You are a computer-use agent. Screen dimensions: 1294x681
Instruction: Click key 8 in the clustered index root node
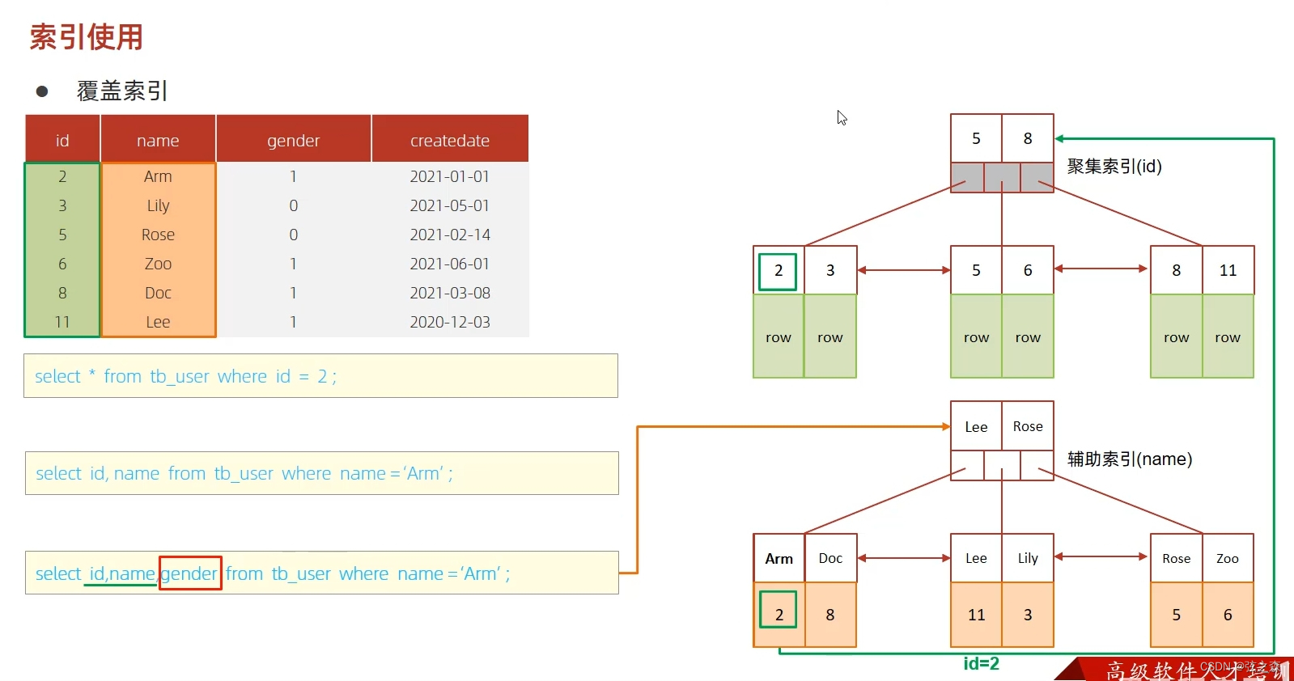[1028, 138]
